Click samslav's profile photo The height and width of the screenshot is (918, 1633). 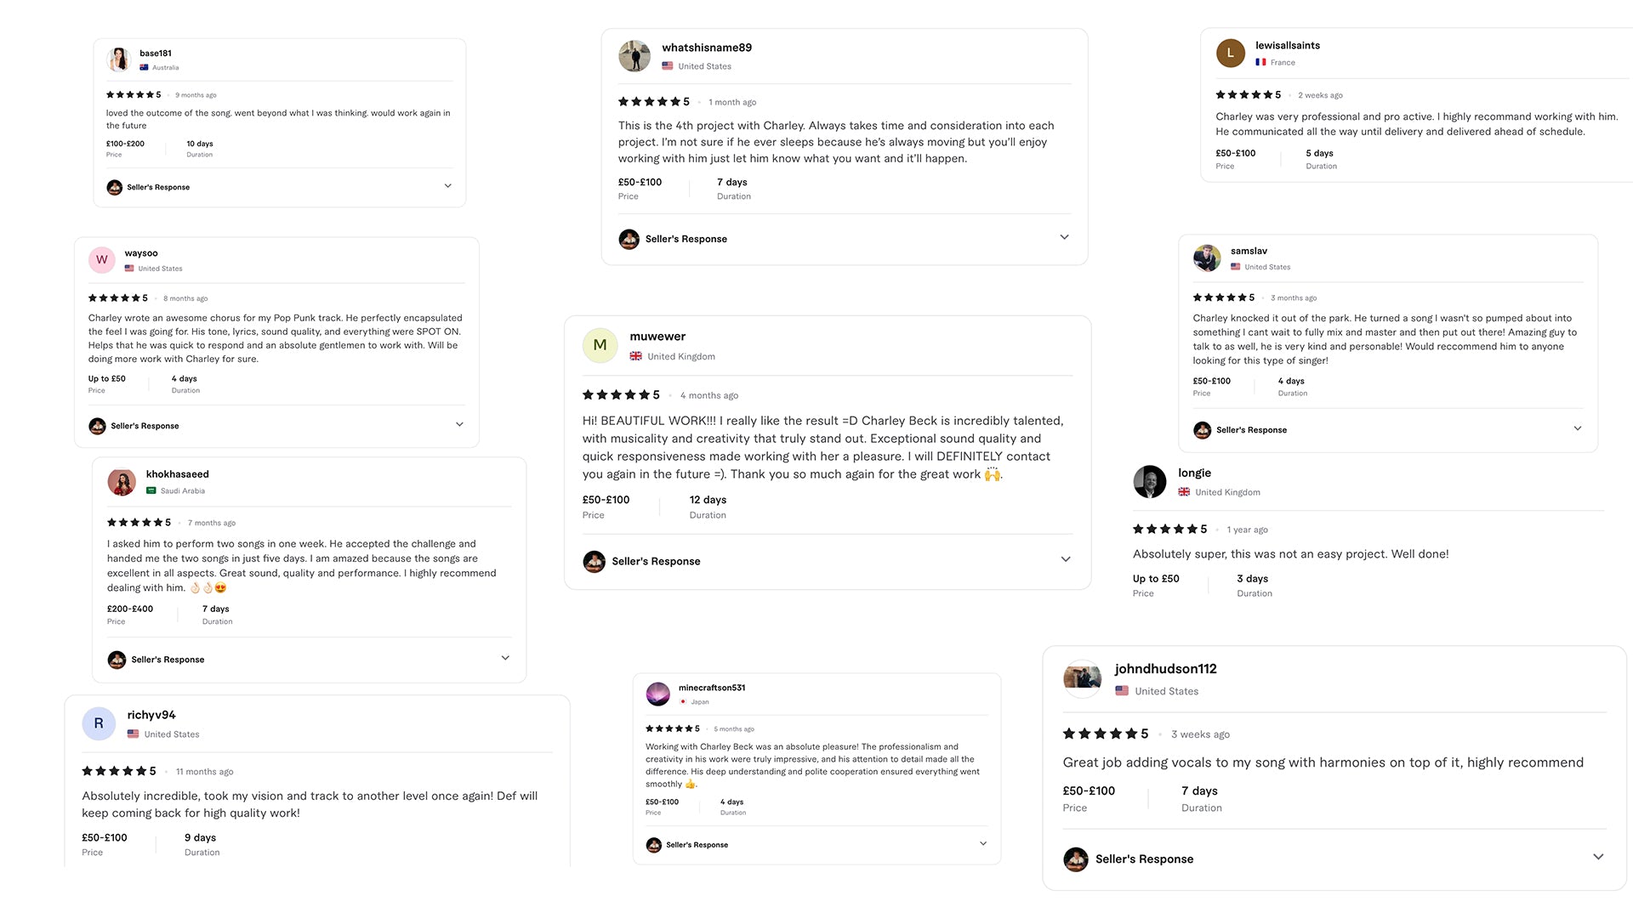point(1207,258)
